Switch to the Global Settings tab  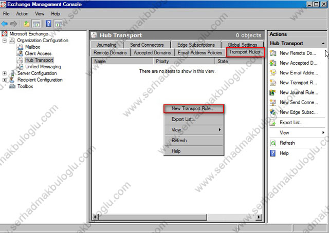pyautogui.click(x=242, y=45)
